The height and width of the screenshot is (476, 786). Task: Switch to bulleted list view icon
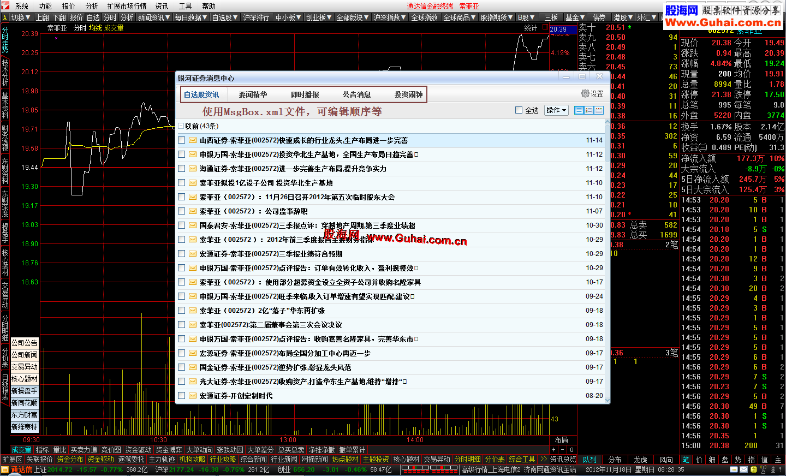[x=589, y=110]
